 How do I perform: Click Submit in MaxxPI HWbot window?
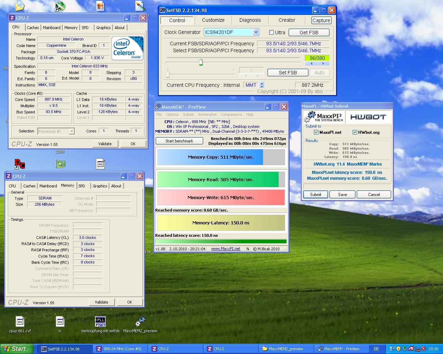[316, 195]
